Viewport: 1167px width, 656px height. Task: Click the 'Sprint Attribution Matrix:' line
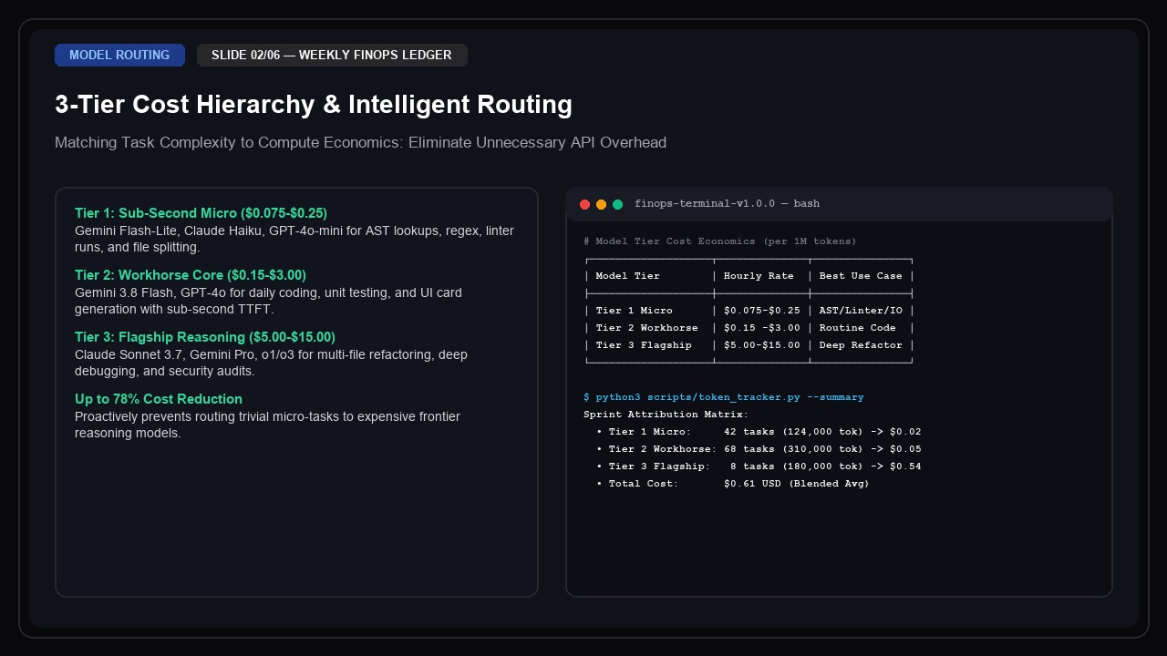pyautogui.click(x=666, y=415)
